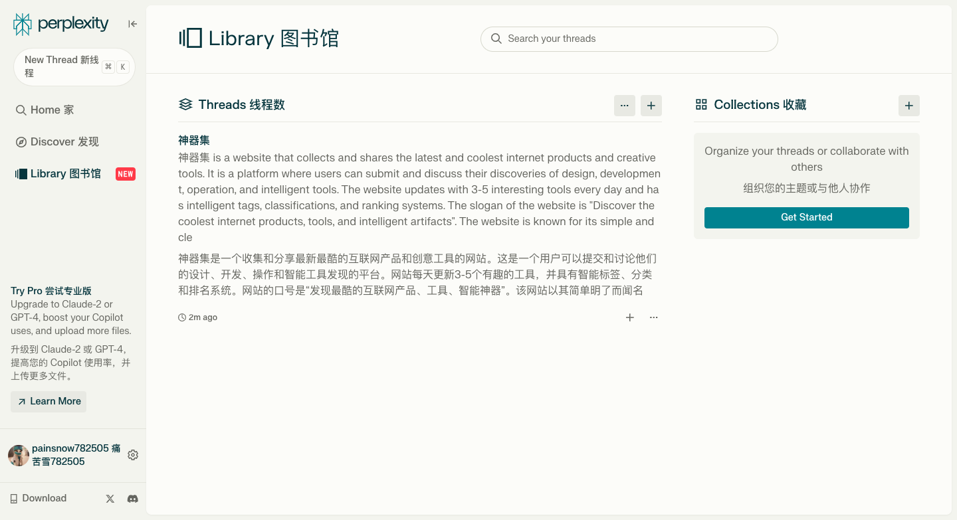Click the user profile avatar
This screenshot has width=957, height=520.
pyautogui.click(x=19, y=456)
